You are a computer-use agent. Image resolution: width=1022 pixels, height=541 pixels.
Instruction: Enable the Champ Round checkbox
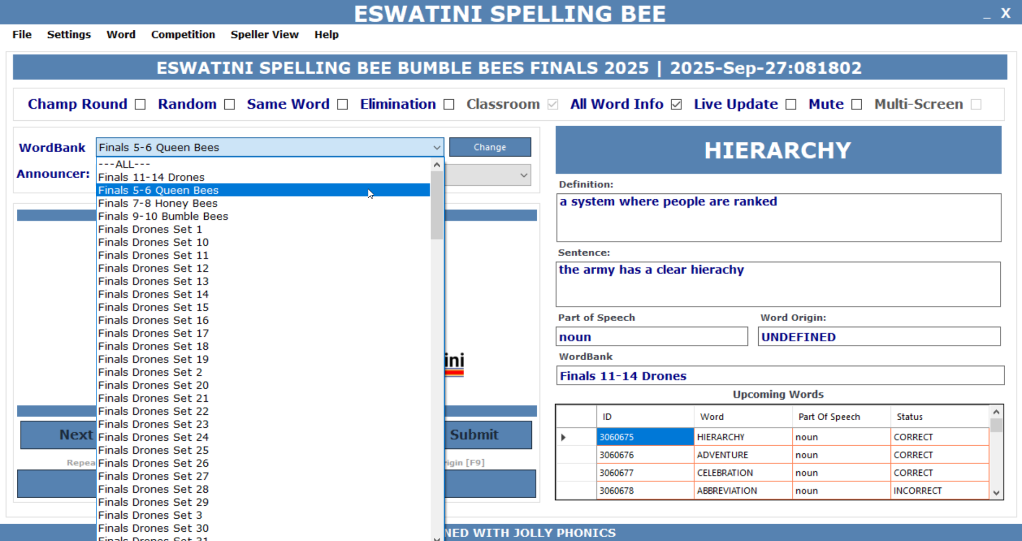[x=140, y=105]
